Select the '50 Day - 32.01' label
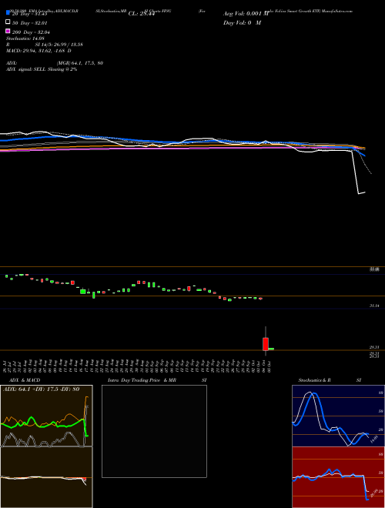Viewport: 385px width, 508px height. pyautogui.click(x=29, y=22)
